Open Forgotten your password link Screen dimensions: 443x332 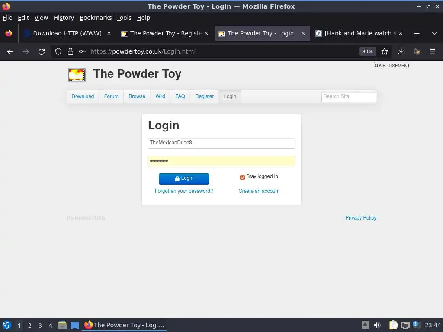pyautogui.click(x=183, y=191)
